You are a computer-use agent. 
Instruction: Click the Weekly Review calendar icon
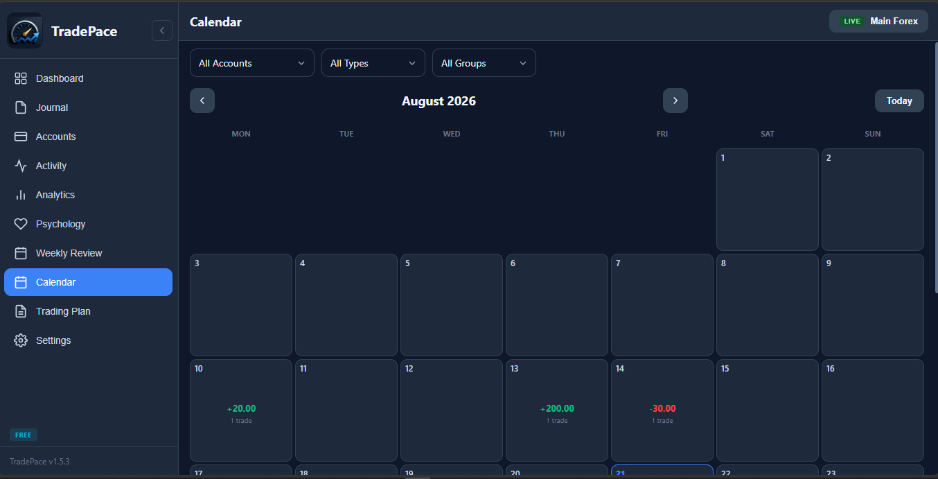coord(21,253)
